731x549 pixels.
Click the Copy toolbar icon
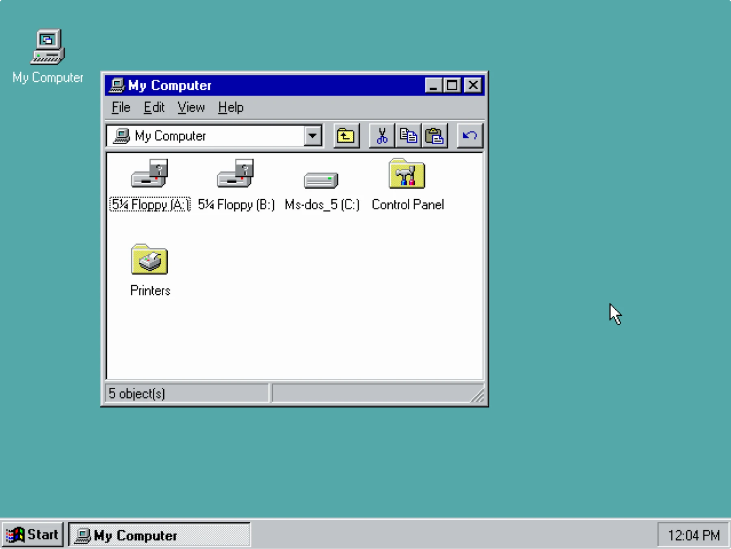pos(408,136)
